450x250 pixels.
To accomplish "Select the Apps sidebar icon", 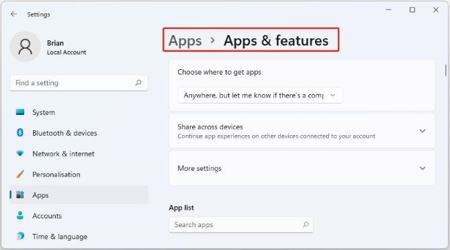I will coord(20,195).
